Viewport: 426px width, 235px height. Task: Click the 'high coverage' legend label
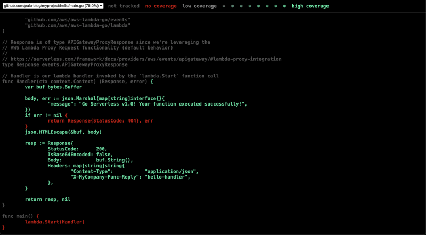click(x=310, y=6)
